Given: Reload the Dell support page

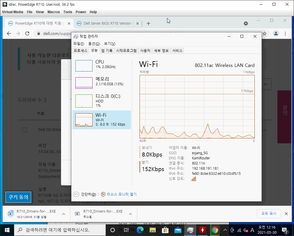Looking at the screenshot, I should 27,33.
